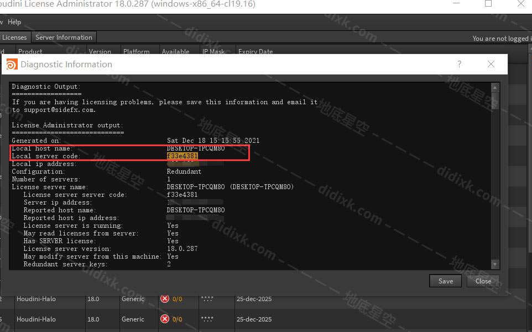Click the Available column header

(x=175, y=51)
